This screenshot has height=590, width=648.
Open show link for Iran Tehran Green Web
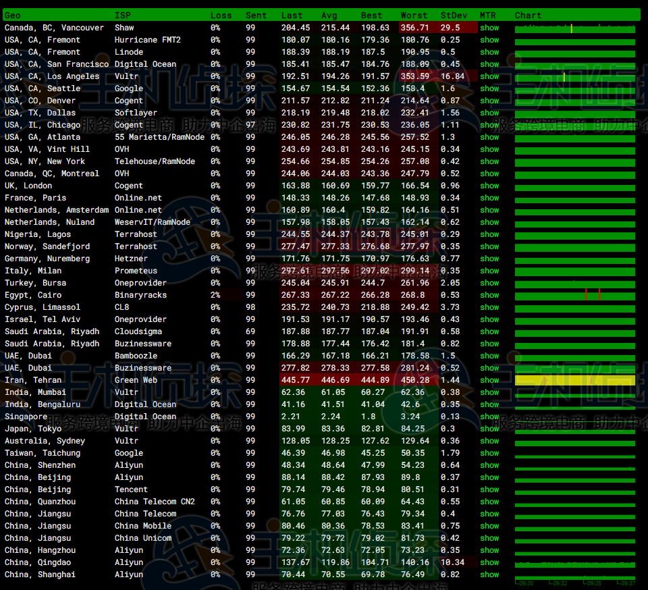tap(489, 380)
